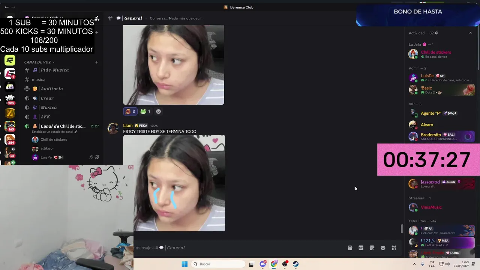This screenshot has height=270, width=480.
Task: Toggle the frog reaction with count 1
Action: point(145,111)
